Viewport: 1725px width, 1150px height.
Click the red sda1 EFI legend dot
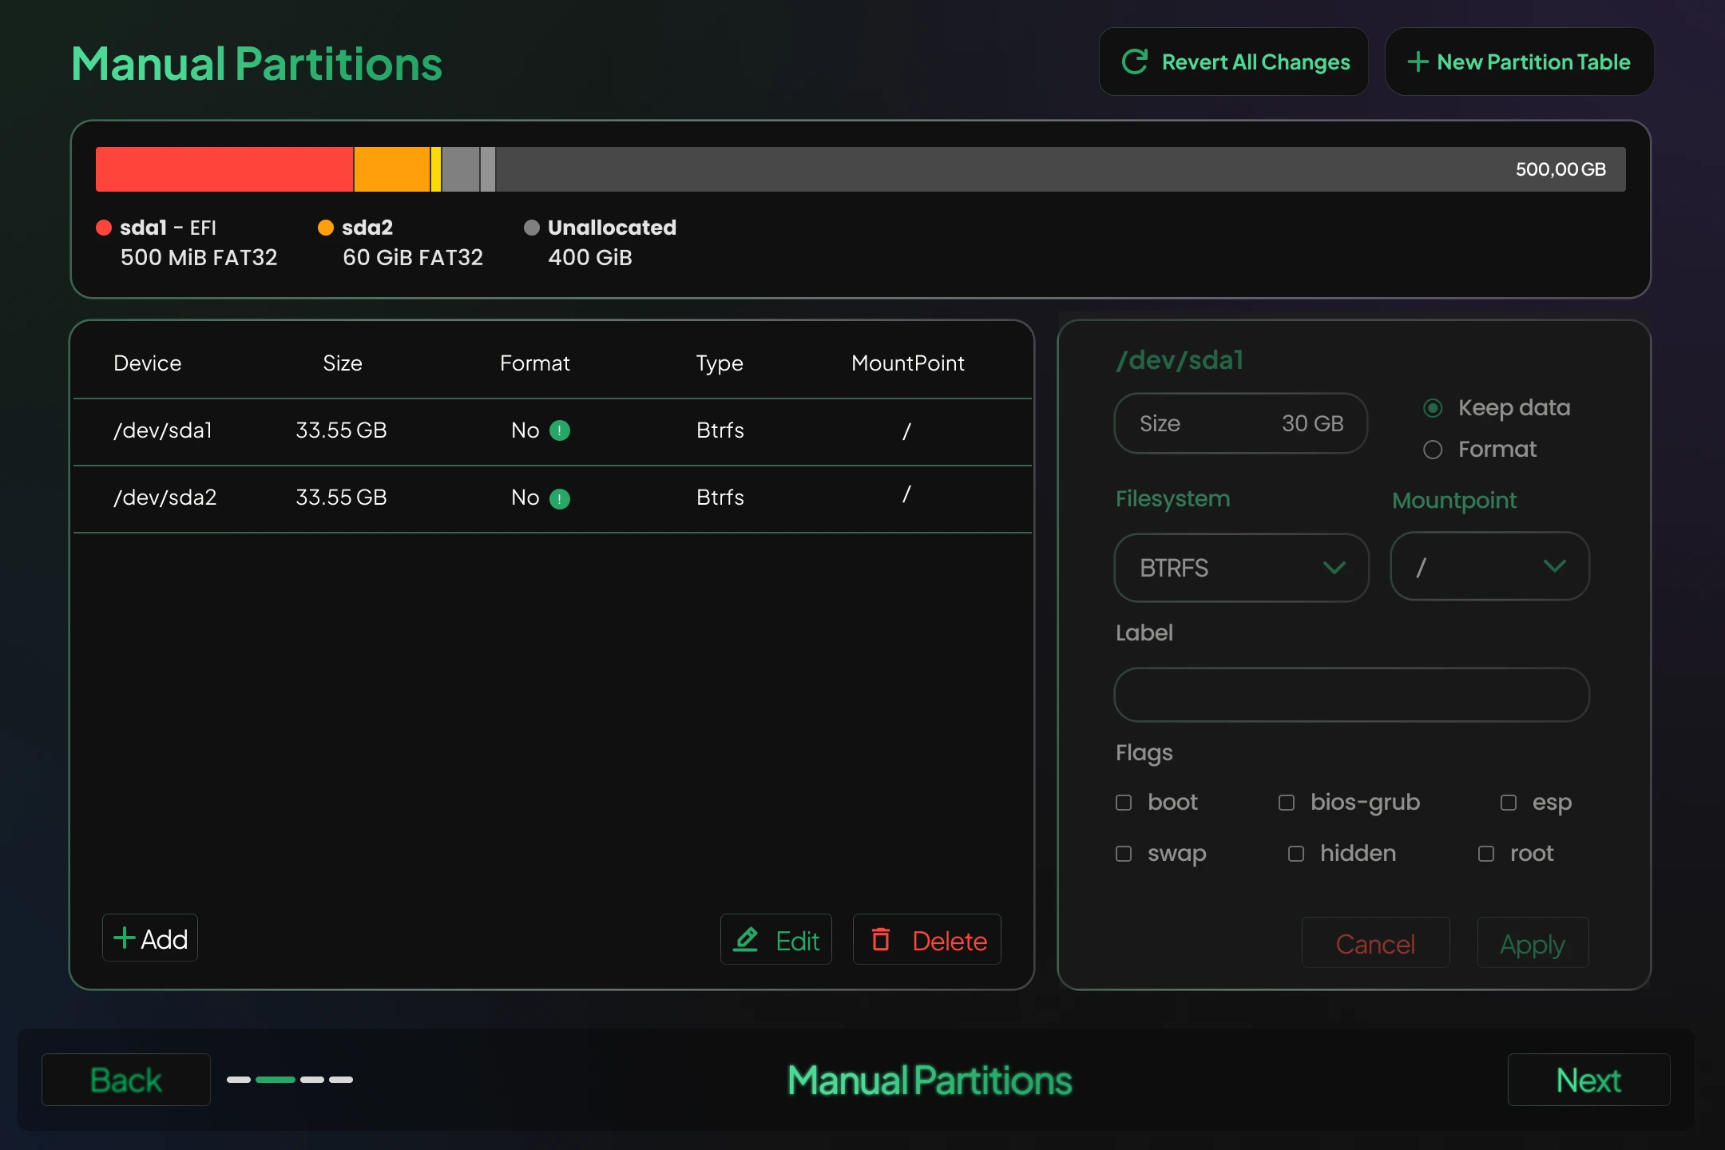(x=104, y=228)
